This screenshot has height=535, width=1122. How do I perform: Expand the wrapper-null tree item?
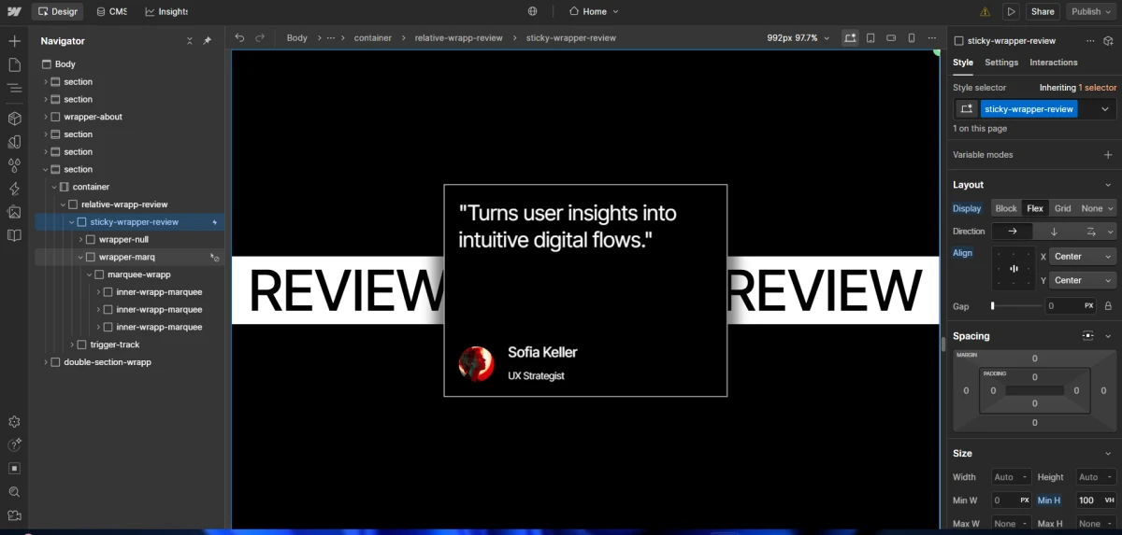click(80, 240)
